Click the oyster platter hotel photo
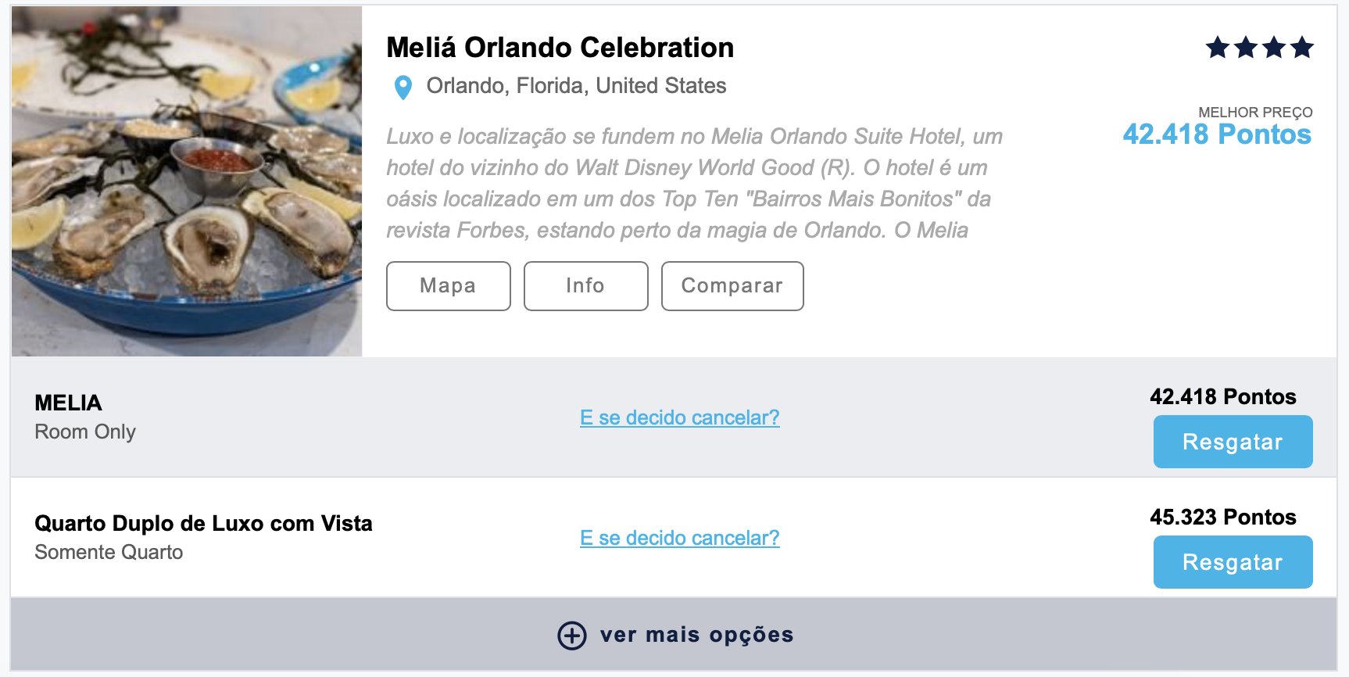1349x677 pixels. [187, 181]
